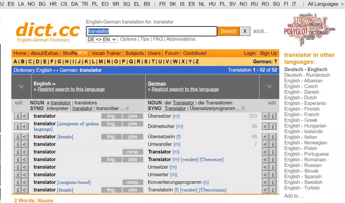Restrict search to English language link

pos(71,89)
